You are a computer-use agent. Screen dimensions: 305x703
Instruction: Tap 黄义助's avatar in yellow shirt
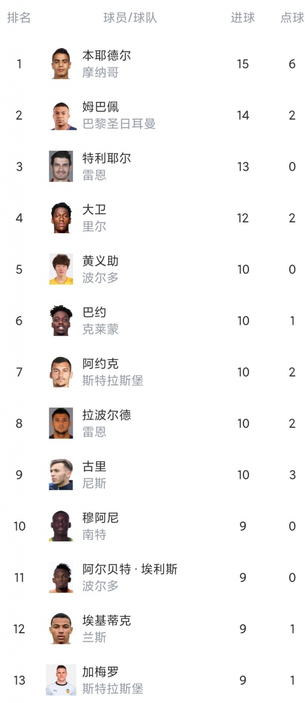tap(61, 269)
